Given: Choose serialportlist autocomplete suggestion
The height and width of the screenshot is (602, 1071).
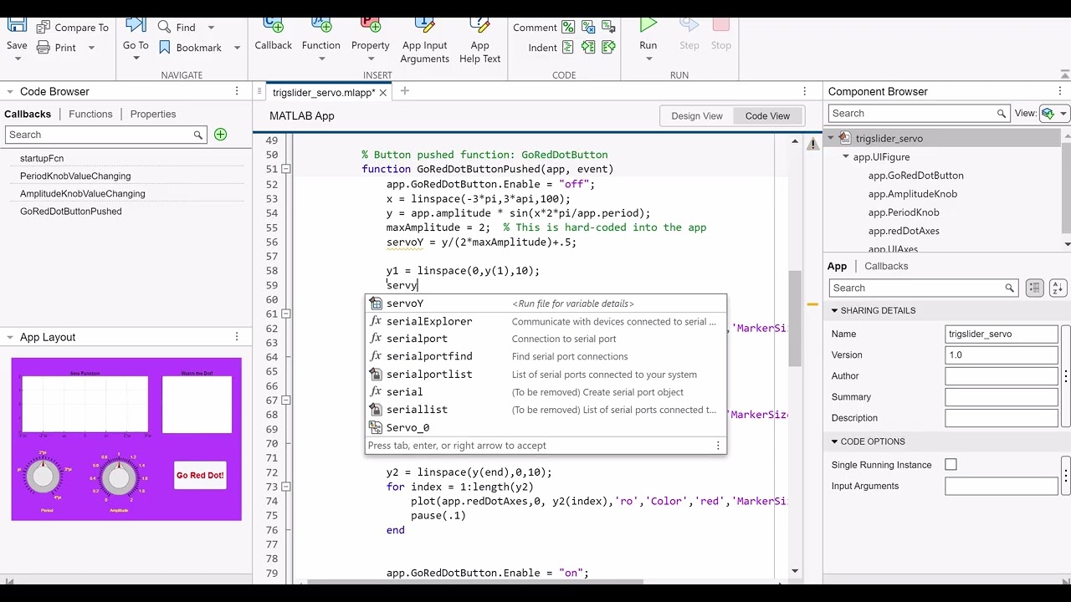Looking at the screenshot, I should 546,375.
